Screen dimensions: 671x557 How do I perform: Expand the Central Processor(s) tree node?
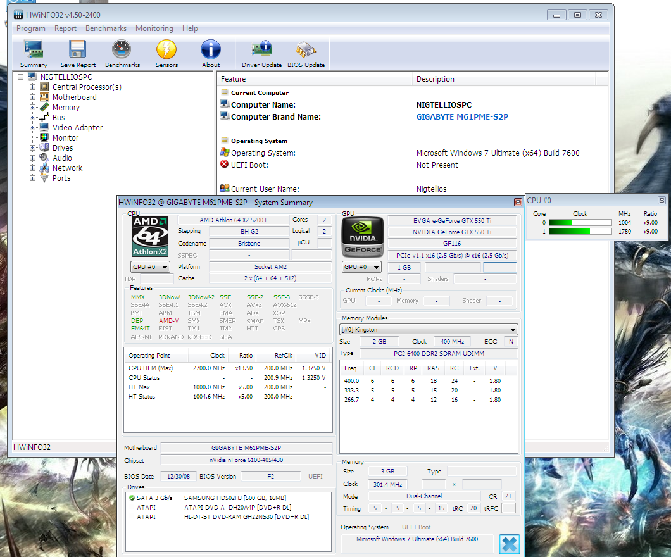pos(32,87)
